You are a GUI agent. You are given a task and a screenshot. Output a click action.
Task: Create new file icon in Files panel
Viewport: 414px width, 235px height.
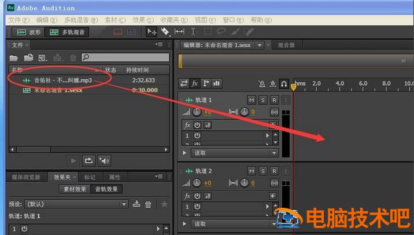coord(43,58)
